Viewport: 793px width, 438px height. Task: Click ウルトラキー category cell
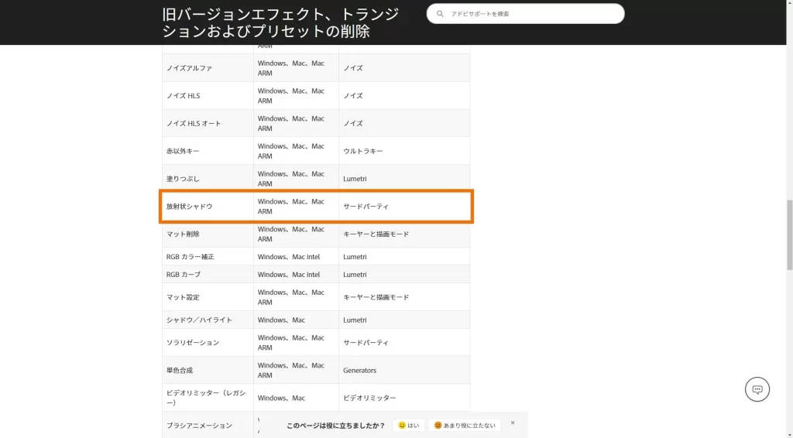(x=363, y=151)
